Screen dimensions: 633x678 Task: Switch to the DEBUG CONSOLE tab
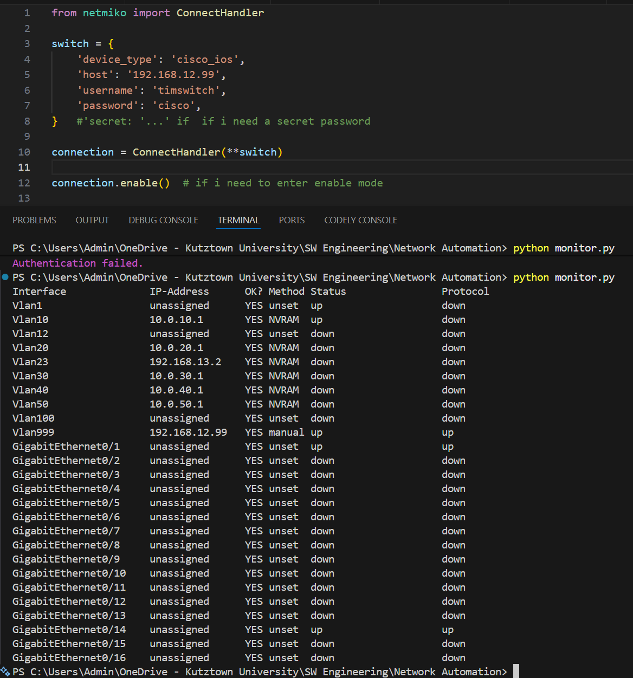click(x=163, y=220)
